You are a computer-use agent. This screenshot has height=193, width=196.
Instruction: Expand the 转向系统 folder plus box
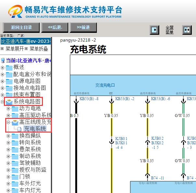(8, 143)
